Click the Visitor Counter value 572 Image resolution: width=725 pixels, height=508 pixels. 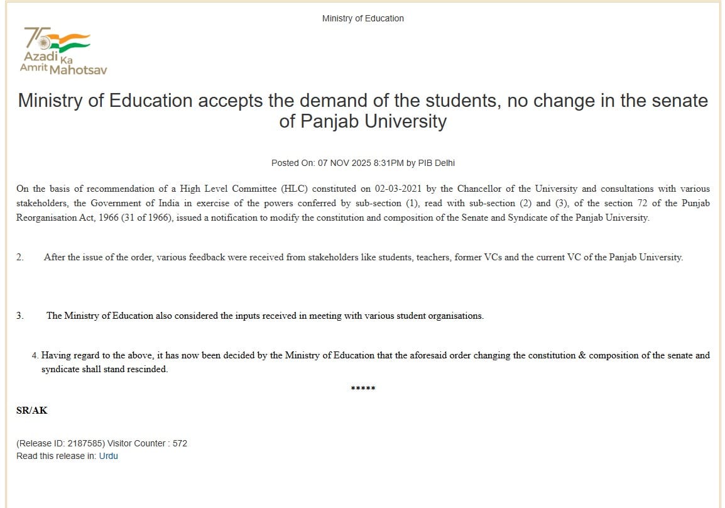click(180, 443)
